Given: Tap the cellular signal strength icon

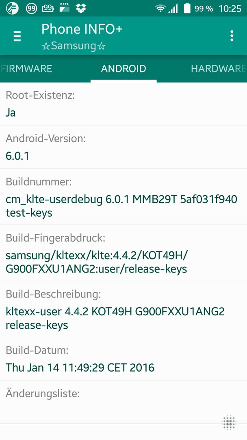Looking at the screenshot, I should [x=173, y=9].
